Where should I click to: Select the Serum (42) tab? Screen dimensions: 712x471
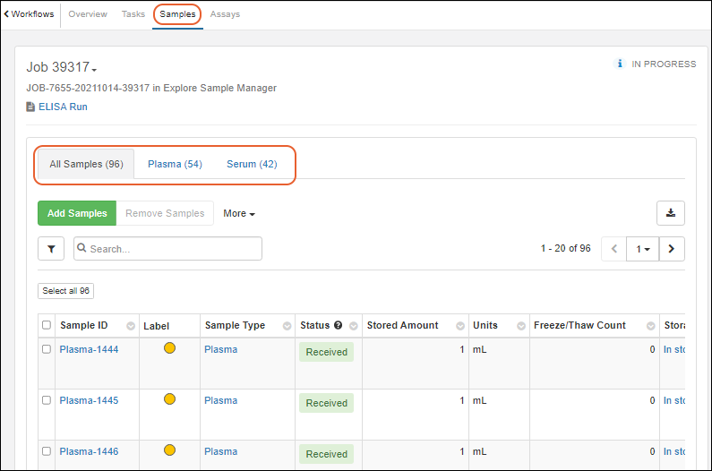[252, 165]
